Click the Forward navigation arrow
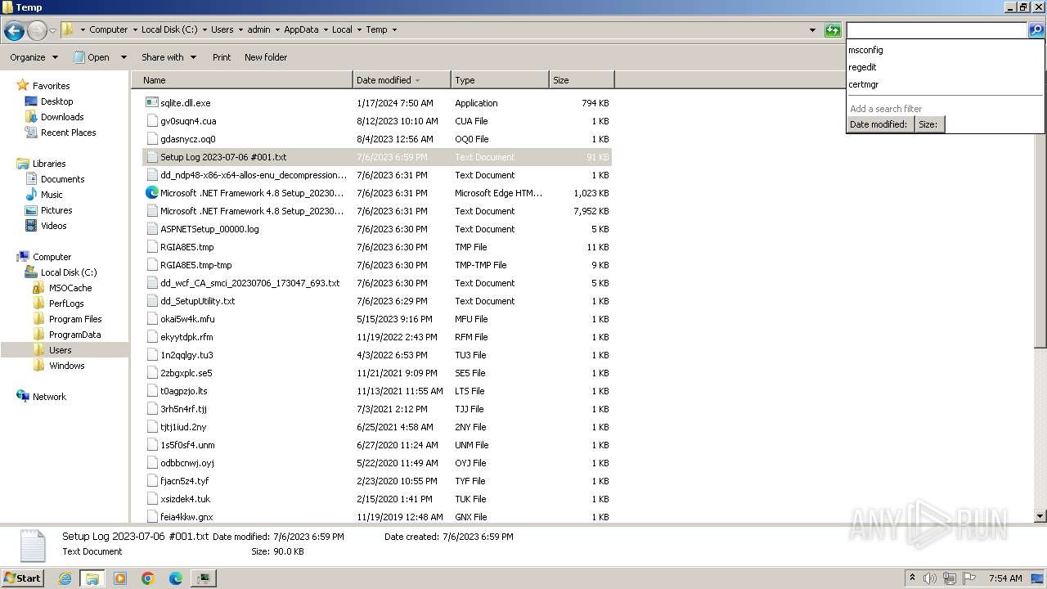The image size is (1047, 589). (x=37, y=30)
